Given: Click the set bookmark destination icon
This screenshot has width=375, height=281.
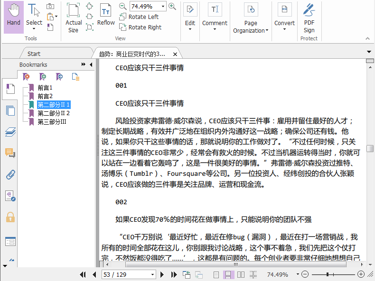Looking at the screenshot, I should pyautogui.click(x=59, y=77).
